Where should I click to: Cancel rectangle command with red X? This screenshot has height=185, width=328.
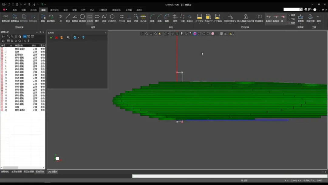click(x=56, y=37)
